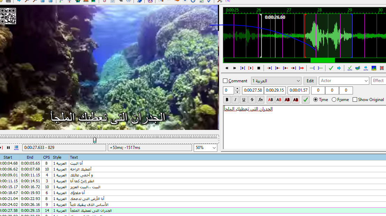Open font face chooser (fn)
The width and height of the screenshot is (386, 216).
pyautogui.click(x=260, y=100)
